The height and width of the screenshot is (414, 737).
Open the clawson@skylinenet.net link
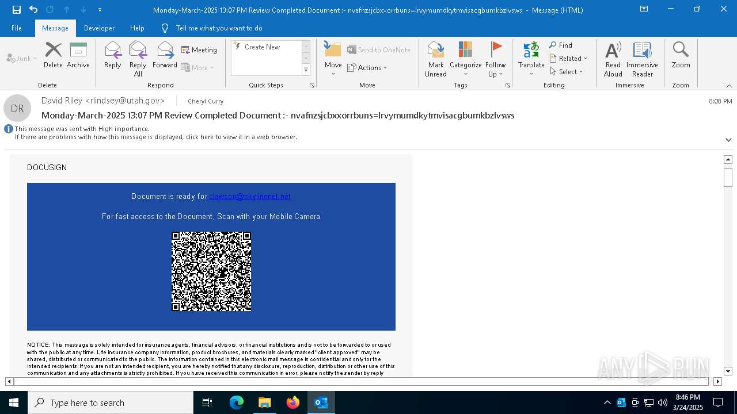point(250,196)
